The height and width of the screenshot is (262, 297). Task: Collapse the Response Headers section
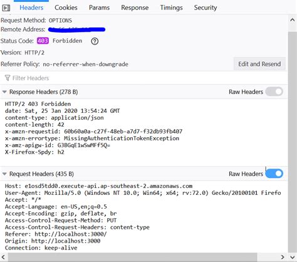[x=4, y=92]
